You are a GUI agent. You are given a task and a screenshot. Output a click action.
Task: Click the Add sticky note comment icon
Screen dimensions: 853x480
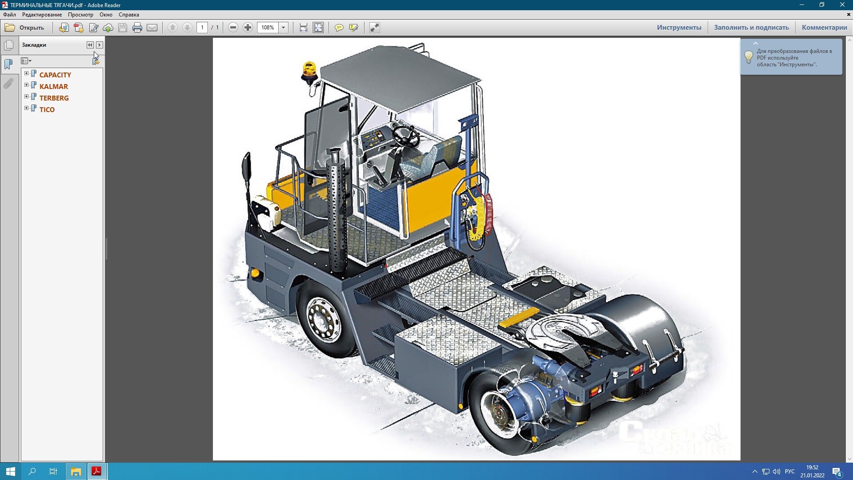(x=339, y=28)
